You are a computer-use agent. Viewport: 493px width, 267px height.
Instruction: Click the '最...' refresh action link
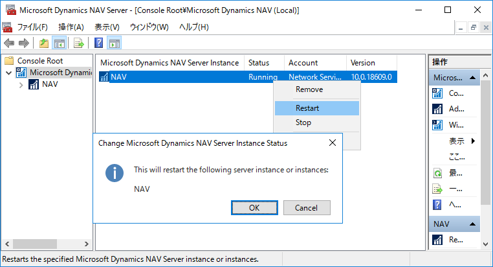click(x=455, y=173)
